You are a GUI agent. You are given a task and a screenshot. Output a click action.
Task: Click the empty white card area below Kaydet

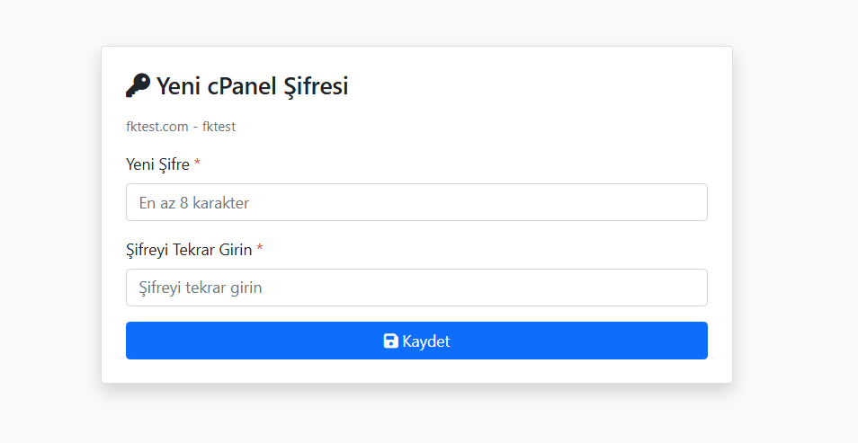point(416,372)
